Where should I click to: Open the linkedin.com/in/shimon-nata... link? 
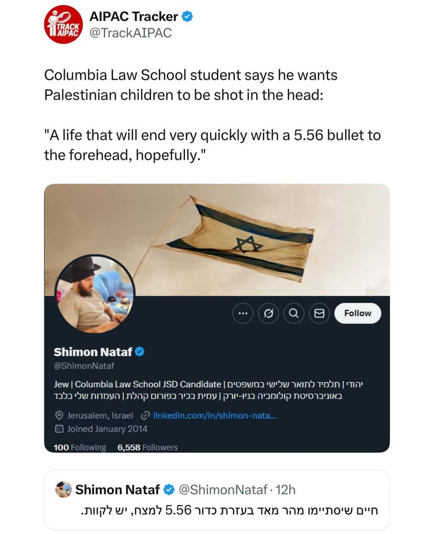pos(214,415)
